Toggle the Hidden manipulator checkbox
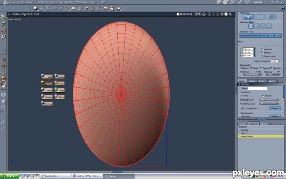Screen dimensions: 286x179 (x=241, y=68)
